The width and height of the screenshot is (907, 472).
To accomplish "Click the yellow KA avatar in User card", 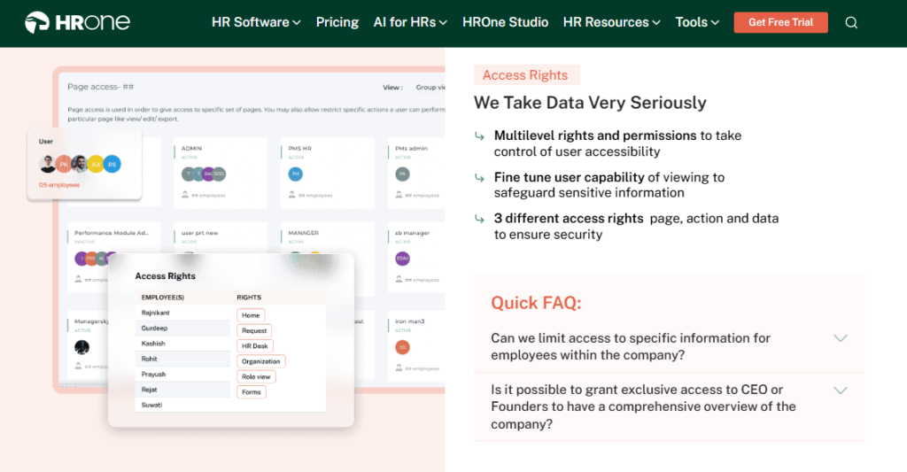I will pyautogui.click(x=96, y=165).
